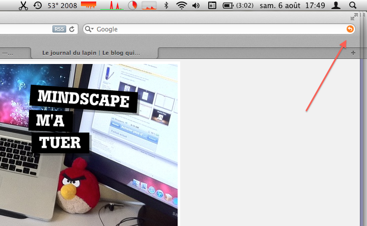The height and width of the screenshot is (226, 367).
Task: Expand Google search engine magnifier dropdown
Action: pos(89,29)
